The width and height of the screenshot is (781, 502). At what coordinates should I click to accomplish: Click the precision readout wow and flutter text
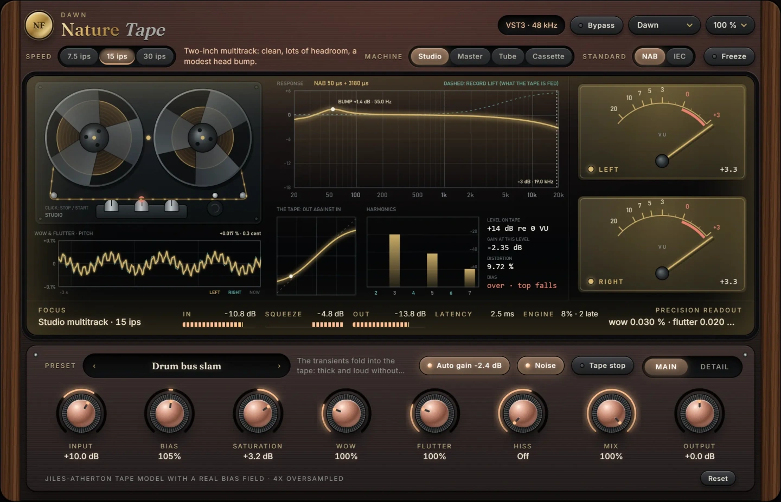(x=671, y=322)
